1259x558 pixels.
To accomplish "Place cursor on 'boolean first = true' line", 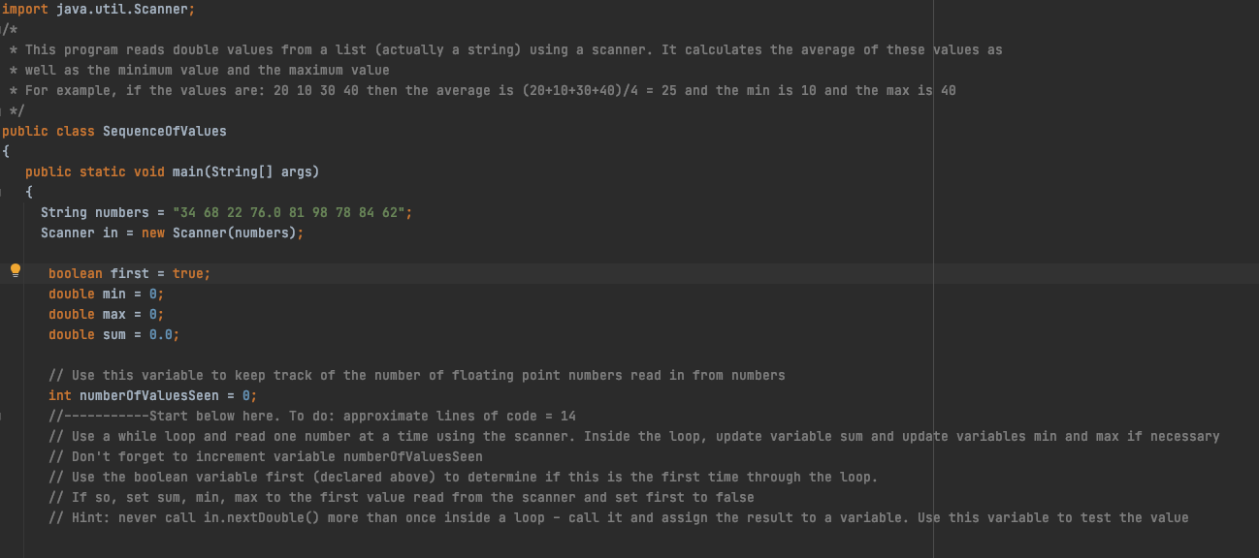I will click(x=130, y=273).
